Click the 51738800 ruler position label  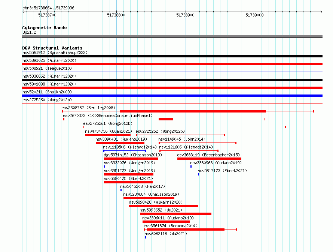click(x=116, y=15)
